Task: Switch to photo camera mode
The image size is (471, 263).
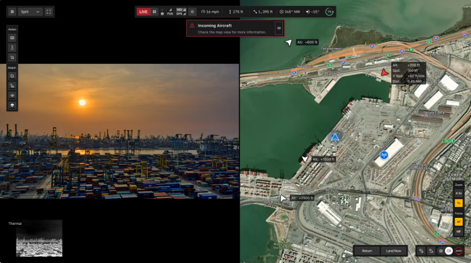Action: pyautogui.click(x=441, y=251)
